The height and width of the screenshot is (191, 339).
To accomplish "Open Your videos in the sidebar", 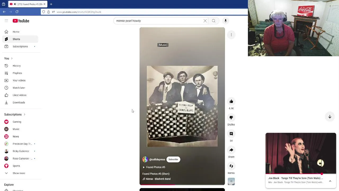I will [20, 80].
